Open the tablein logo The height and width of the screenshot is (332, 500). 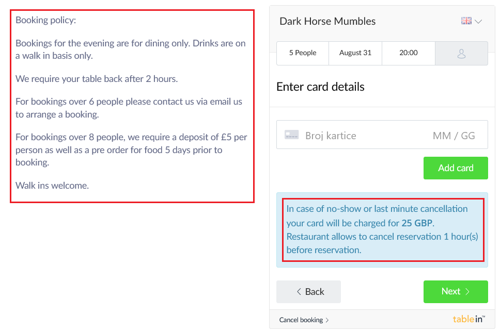(469, 319)
